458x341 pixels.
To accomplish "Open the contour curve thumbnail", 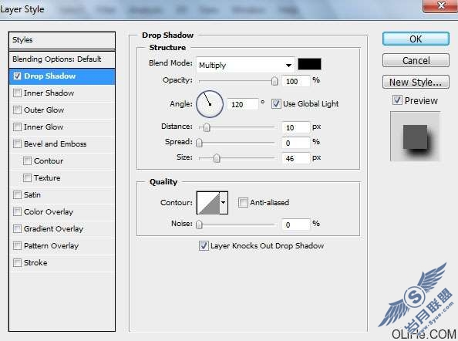I will (208, 203).
